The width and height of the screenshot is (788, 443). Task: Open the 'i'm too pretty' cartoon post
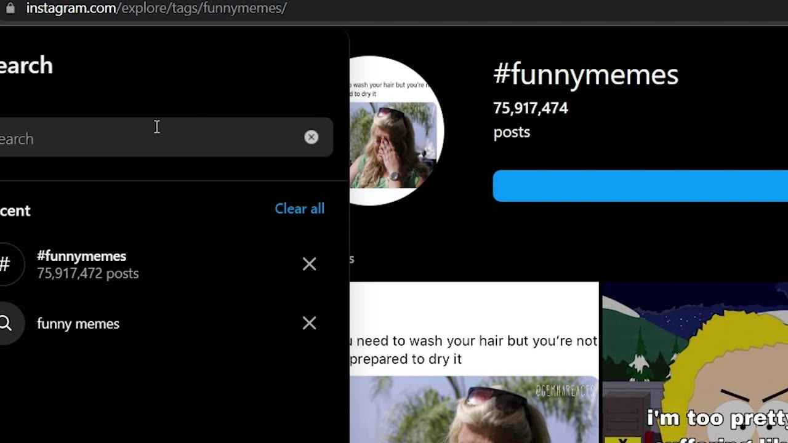(x=695, y=362)
